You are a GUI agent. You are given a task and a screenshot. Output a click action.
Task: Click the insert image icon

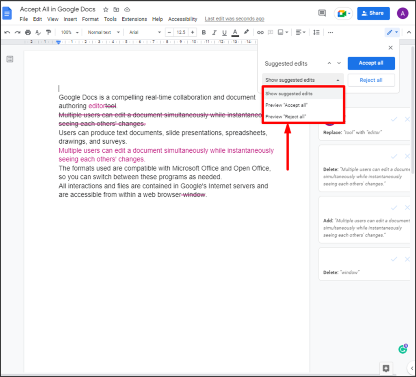(280, 33)
